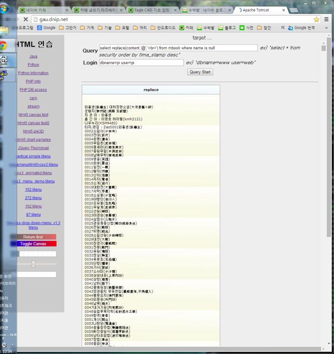334x354 pixels.
Task: Click the Toggle Canvas button
Action: (x=33, y=244)
